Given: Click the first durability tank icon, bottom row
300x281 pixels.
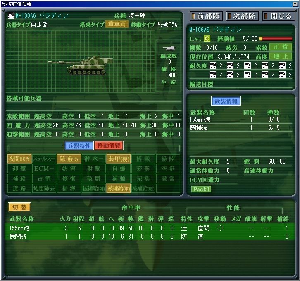Looking at the screenshot, I should pos(213,75).
